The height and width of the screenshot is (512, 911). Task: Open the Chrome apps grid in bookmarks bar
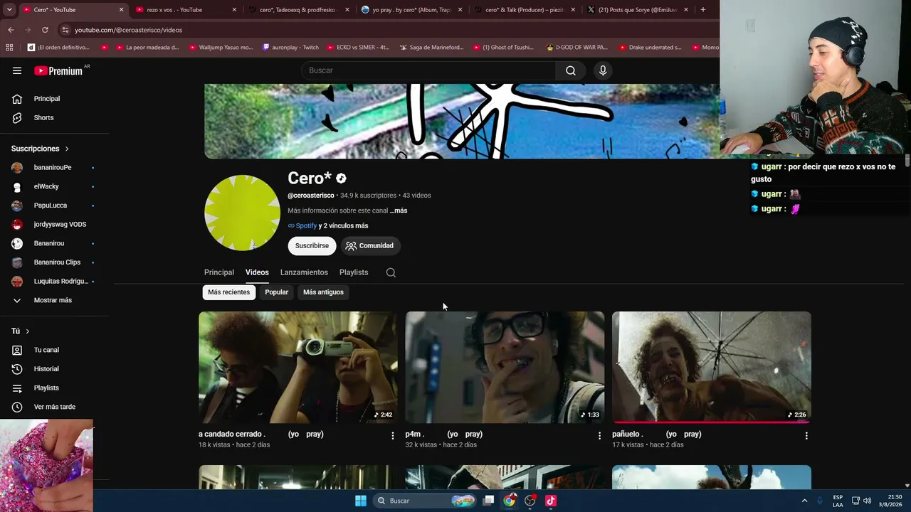[x=9, y=48]
